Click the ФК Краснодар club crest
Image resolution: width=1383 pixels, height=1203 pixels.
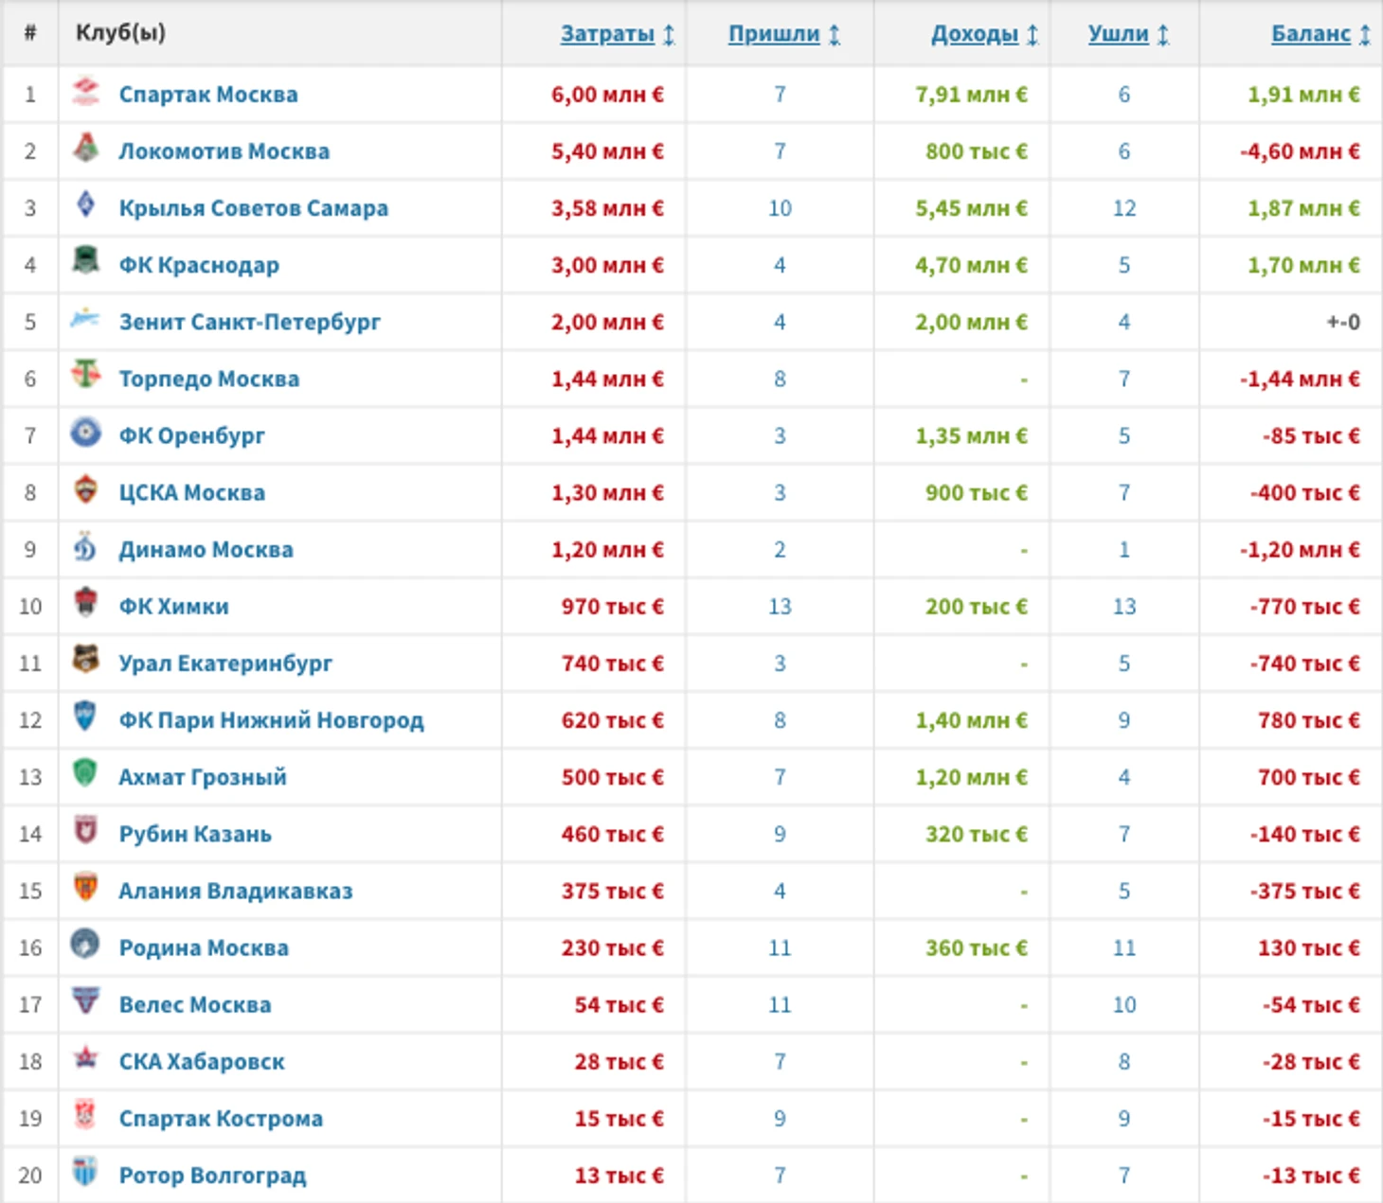click(x=85, y=261)
